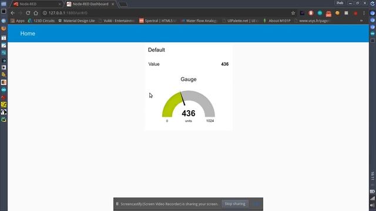
Task: Click the Stop sharing button
Action: [235, 204]
